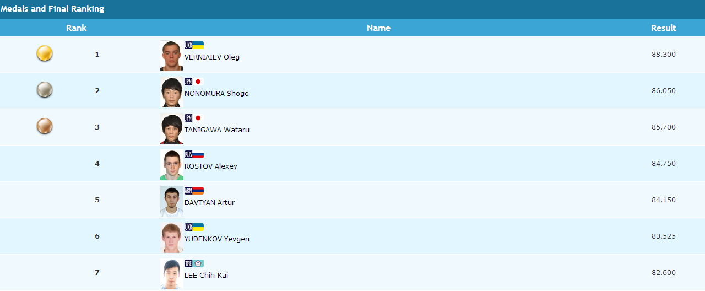
Task: Open Yudenkov Yevgen athlete photo
Action: (171, 238)
